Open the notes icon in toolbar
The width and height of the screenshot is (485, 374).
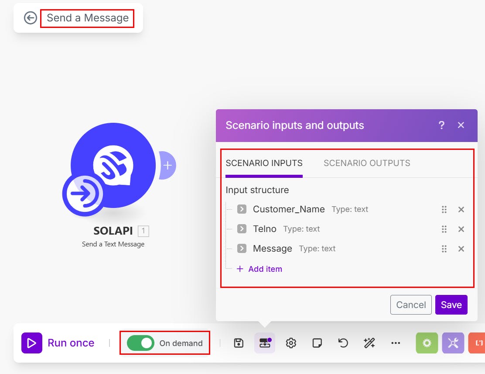317,343
